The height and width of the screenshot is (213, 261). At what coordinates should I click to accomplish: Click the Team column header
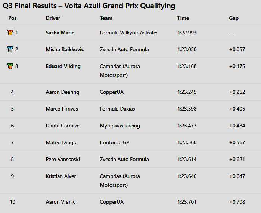(106, 18)
